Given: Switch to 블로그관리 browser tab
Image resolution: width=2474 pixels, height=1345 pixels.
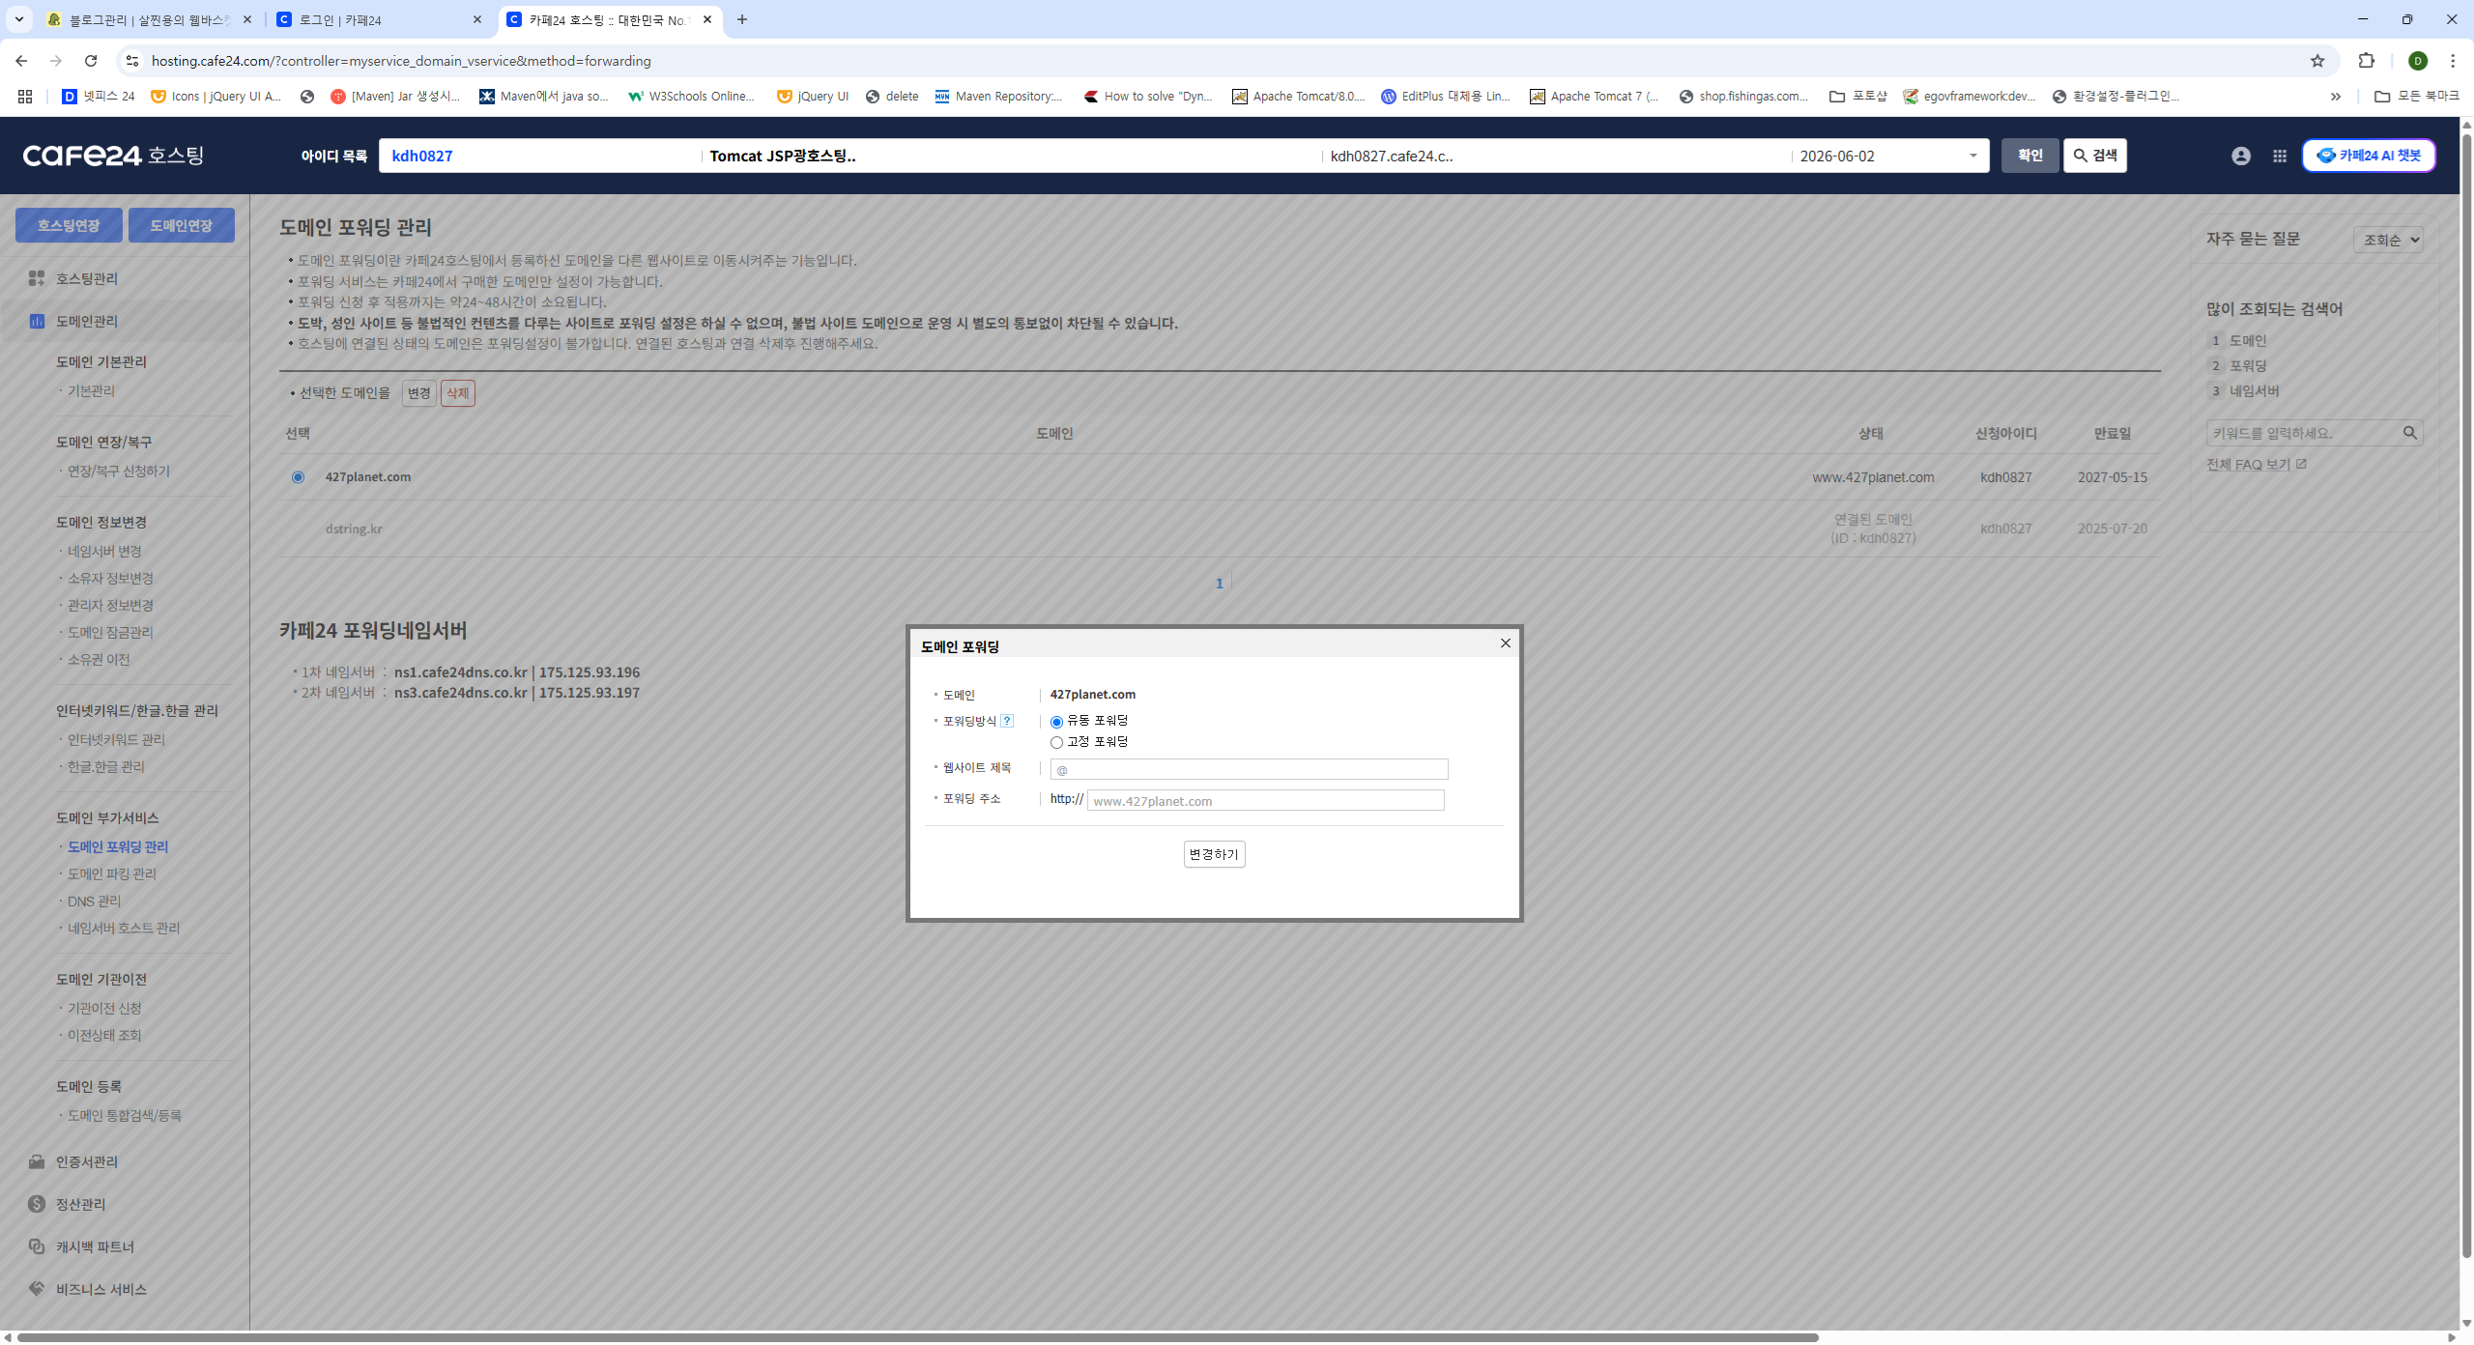Looking at the screenshot, I should 150,19.
